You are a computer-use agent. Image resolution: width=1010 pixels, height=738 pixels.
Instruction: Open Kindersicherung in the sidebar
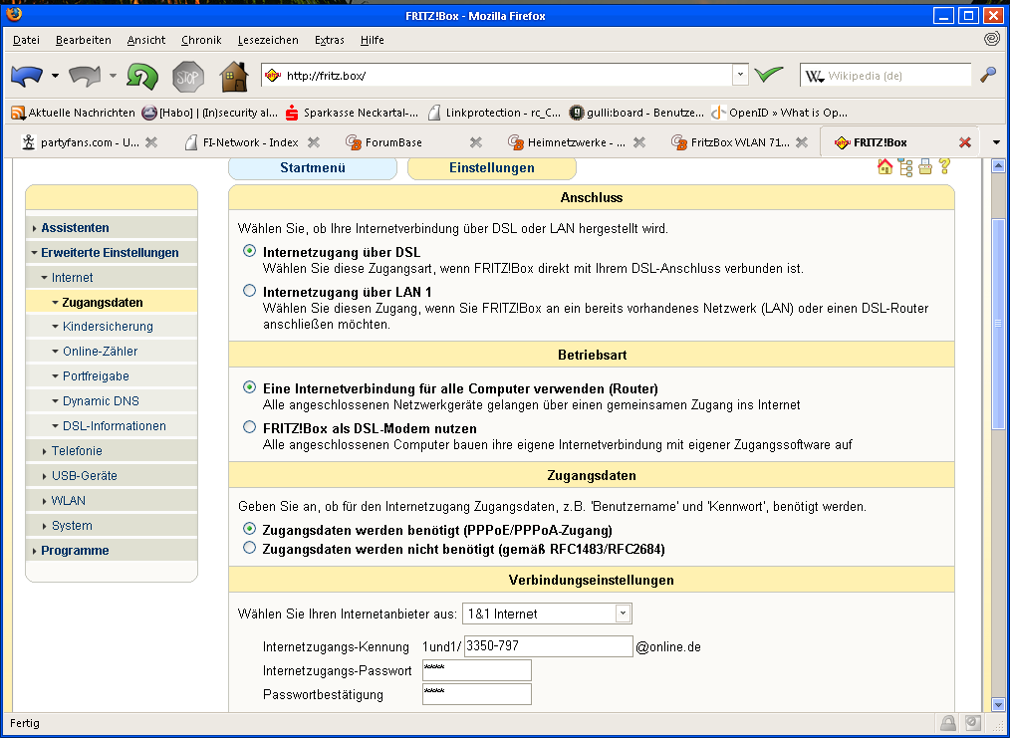(108, 327)
